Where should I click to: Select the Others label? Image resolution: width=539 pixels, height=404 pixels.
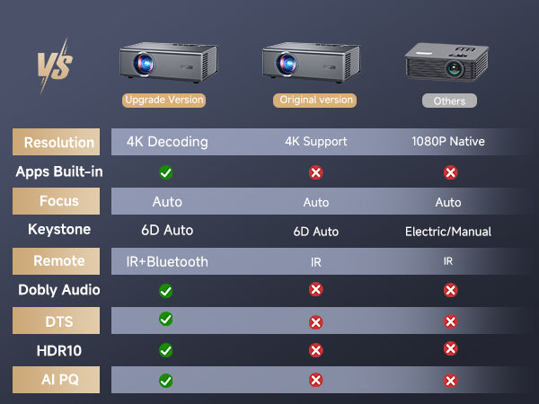[x=449, y=101]
